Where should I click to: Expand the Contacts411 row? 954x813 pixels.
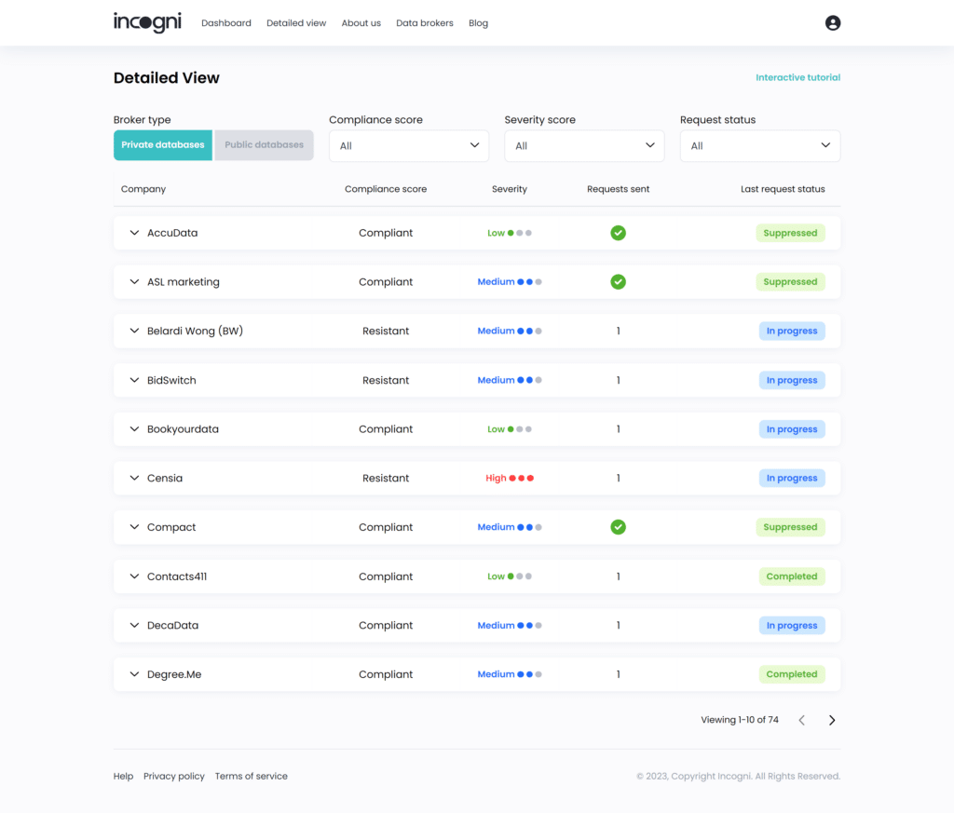point(134,576)
